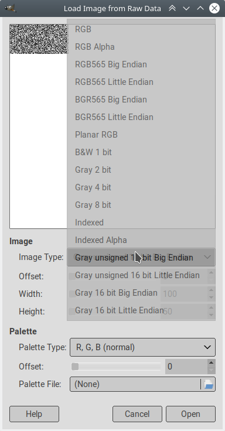The image size is (225, 431).
Task: Pick Gray 16 bit Little Endian
Action: click(x=141, y=310)
